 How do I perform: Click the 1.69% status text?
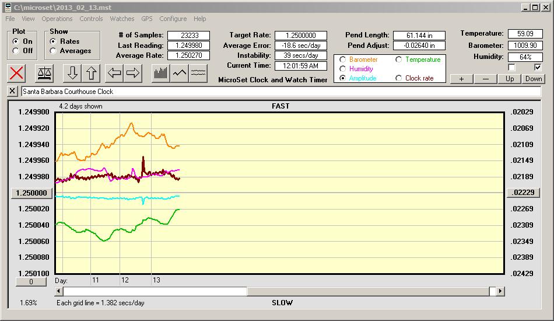click(x=28, y=303)
